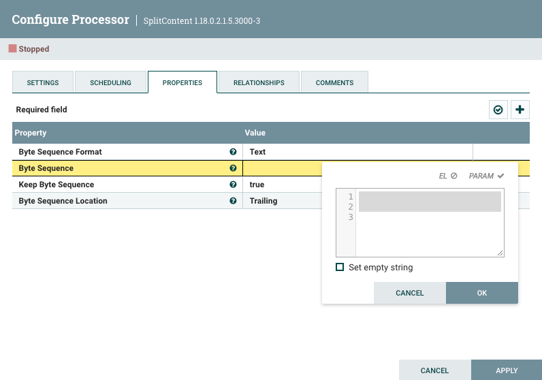
Task: Click the EL unsupported indicator icon
Action: click(454, 176)
